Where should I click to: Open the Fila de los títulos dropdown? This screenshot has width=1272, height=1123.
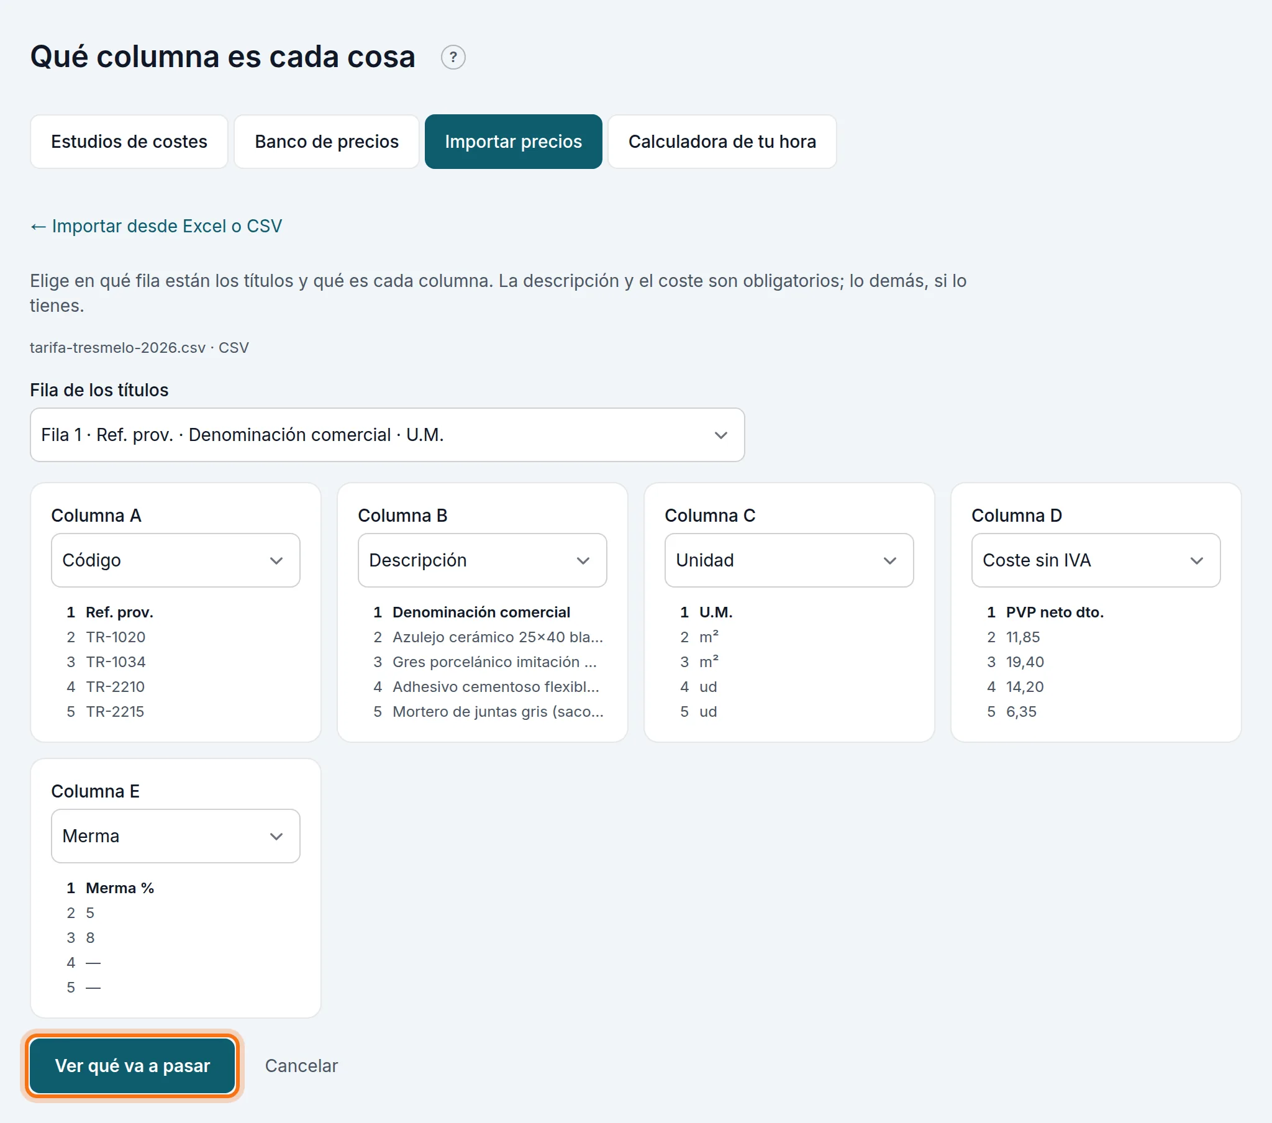(387, 435)
